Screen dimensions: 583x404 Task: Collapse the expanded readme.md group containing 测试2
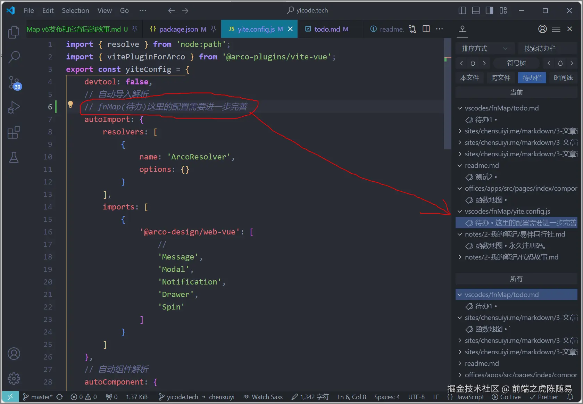(x=460, y=165)
